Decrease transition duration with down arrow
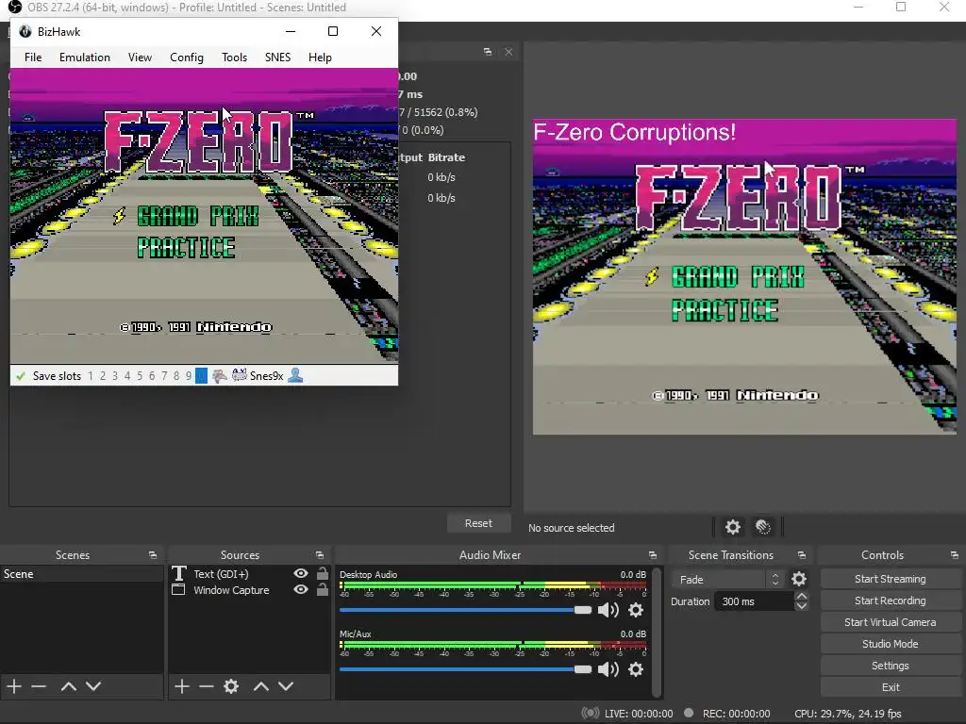This screenshot has width=966, height=724. (x=802, y=606)
